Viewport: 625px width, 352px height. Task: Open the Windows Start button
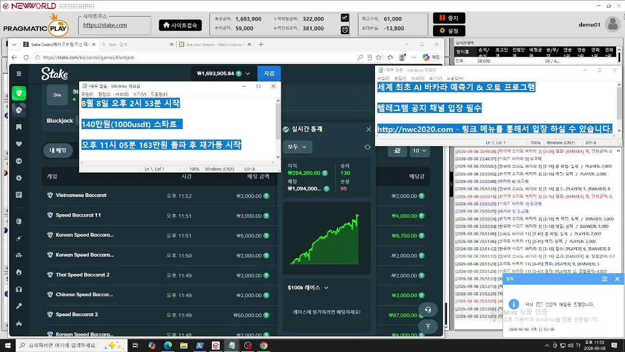click(x=7, y=346)
